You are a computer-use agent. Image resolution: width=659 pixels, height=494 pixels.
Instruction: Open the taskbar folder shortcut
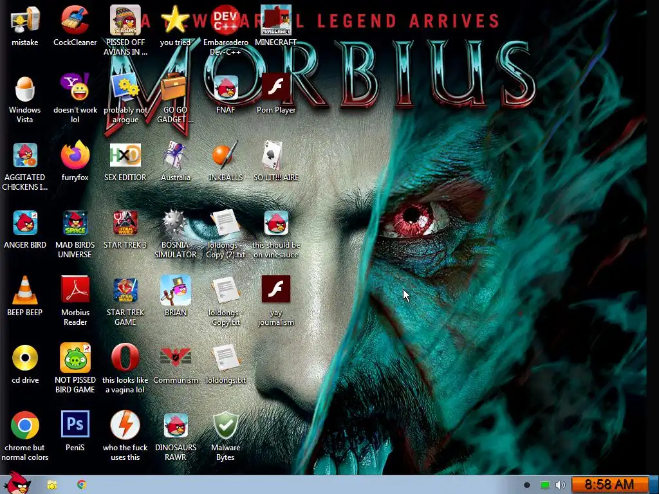[x=51, y=485]
